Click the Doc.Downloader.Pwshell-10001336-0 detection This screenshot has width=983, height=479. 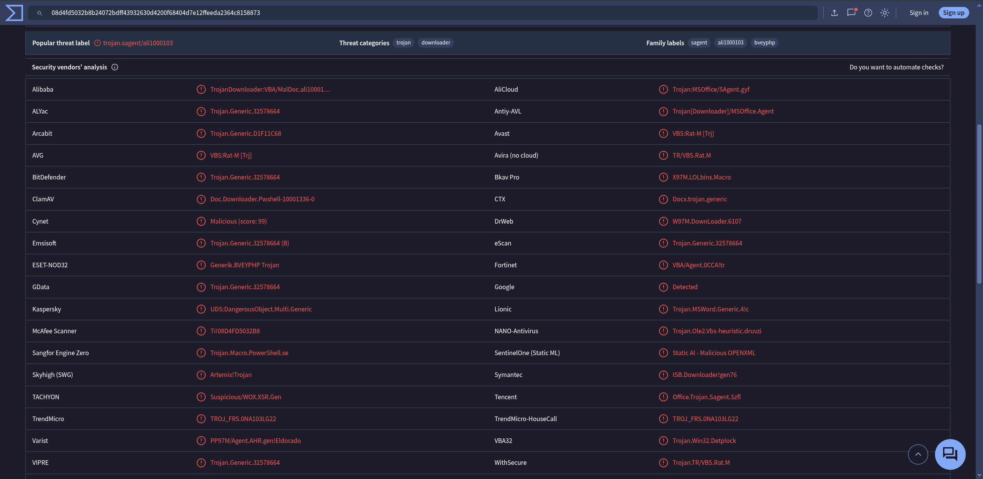(262, 199)
